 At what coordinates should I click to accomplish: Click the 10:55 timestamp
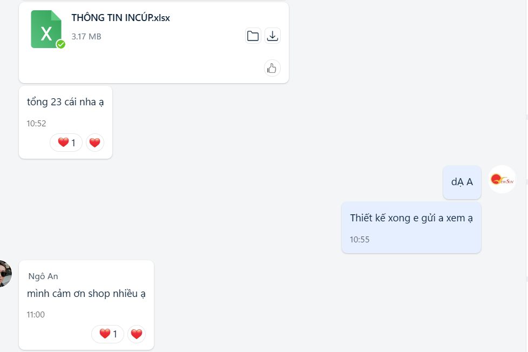[360, 239]
